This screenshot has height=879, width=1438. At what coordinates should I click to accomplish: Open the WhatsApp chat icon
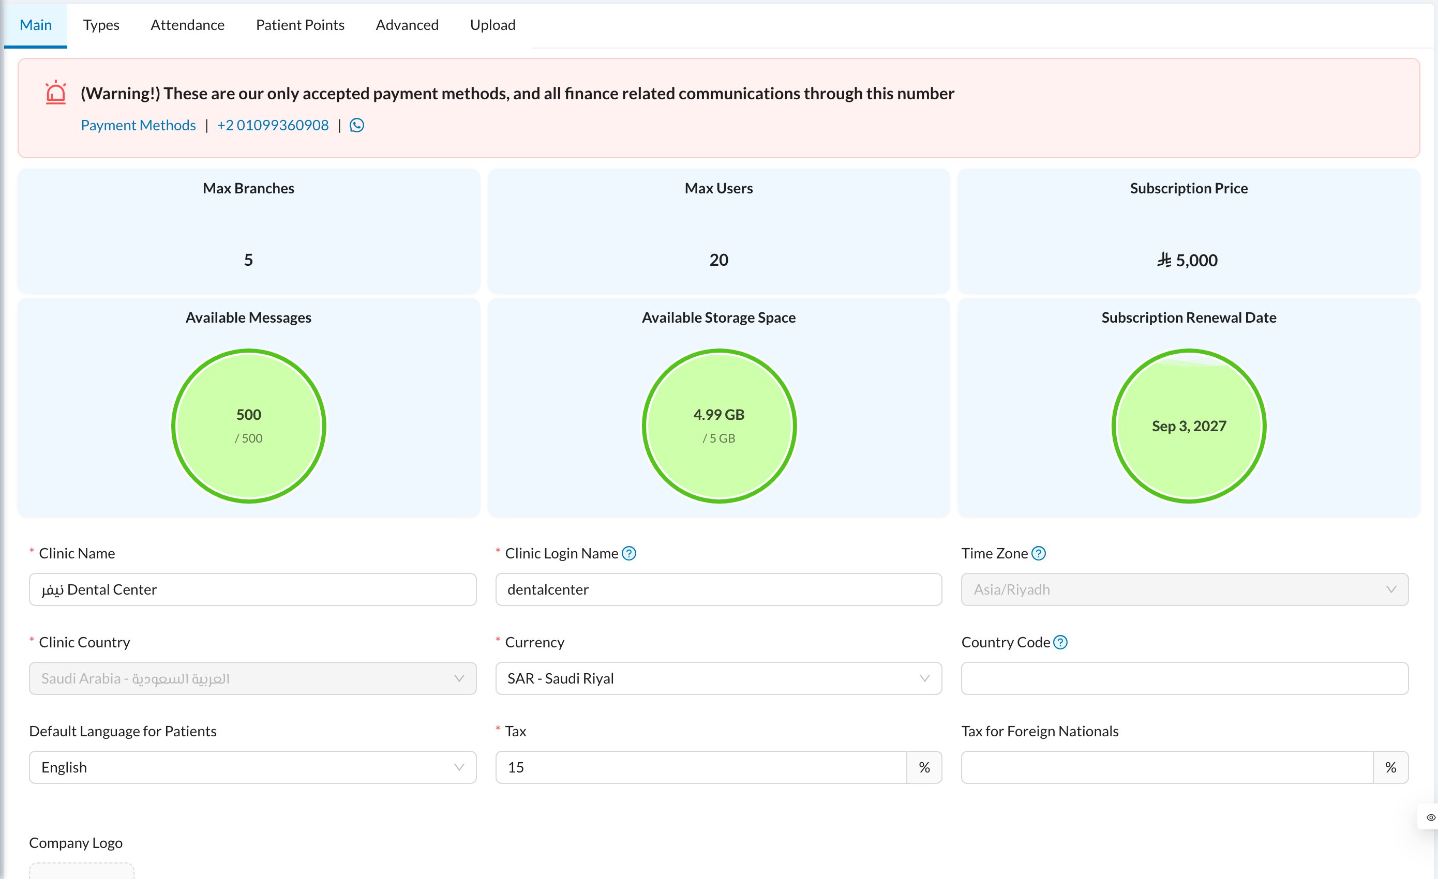point(356,126)
